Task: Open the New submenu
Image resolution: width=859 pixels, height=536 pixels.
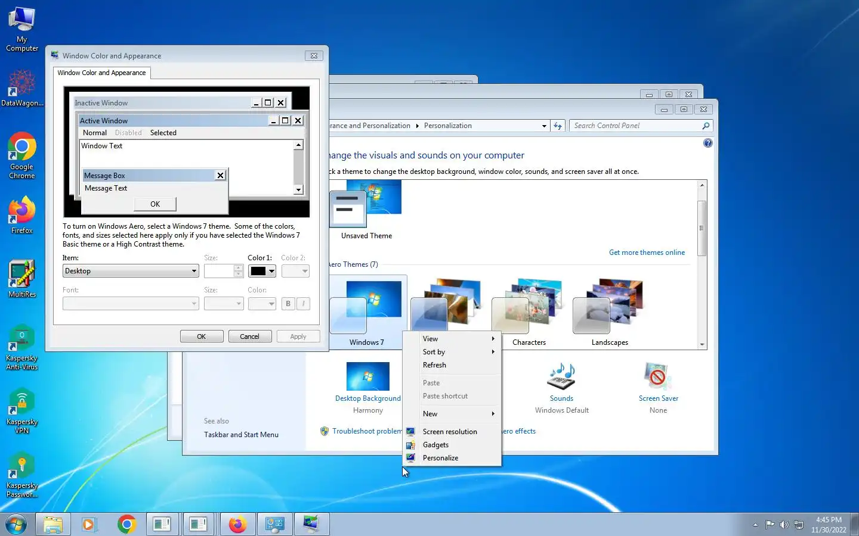Action: pyautogui.click(x=452, y=414)
